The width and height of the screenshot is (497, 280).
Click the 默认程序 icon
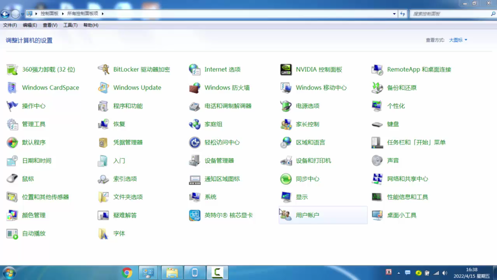12,142
